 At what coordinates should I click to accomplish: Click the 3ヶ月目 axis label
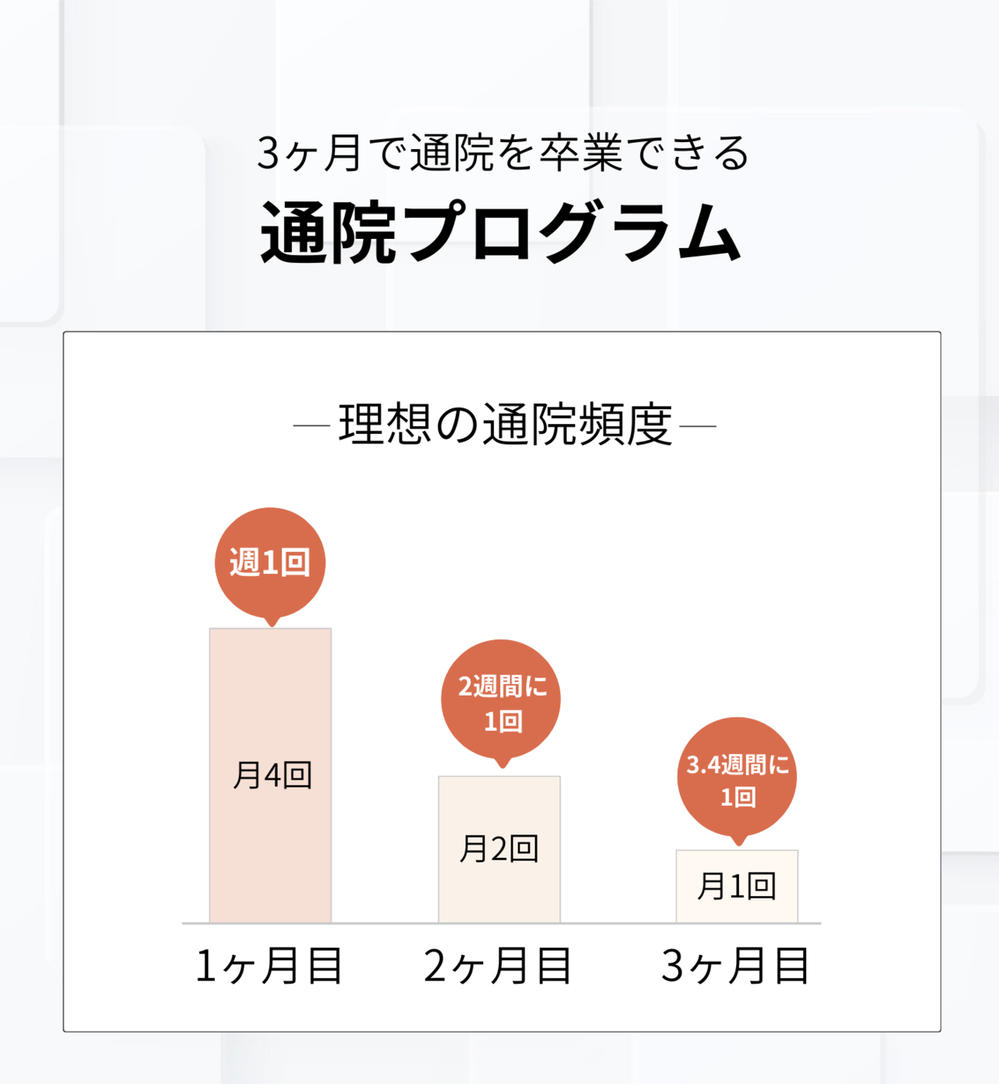pyautogui.click(x=736, y=966)
